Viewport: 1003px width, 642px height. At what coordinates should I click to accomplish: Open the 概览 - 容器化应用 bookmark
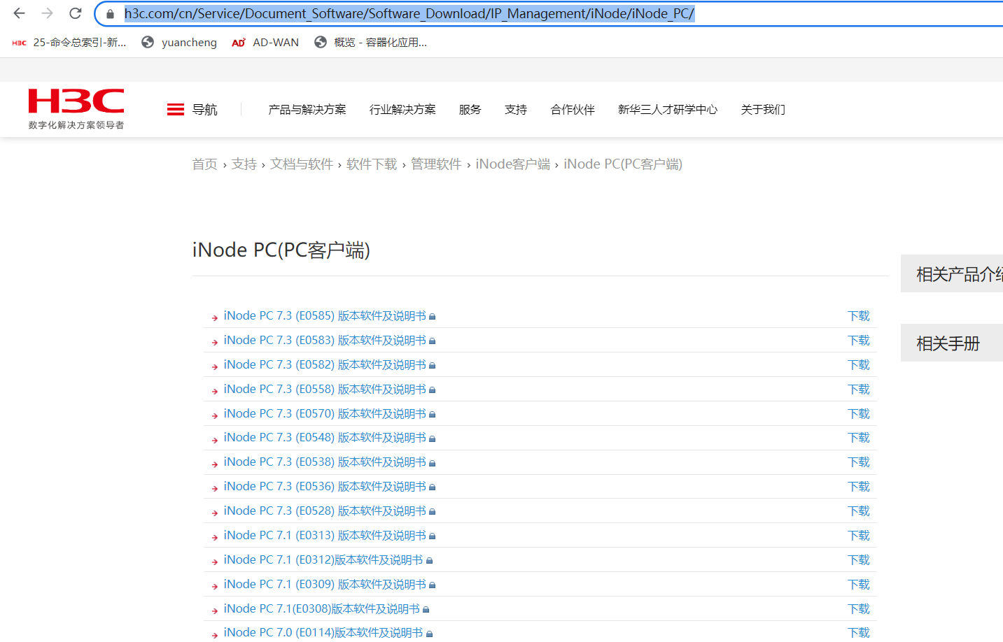(x=371, y=43)
